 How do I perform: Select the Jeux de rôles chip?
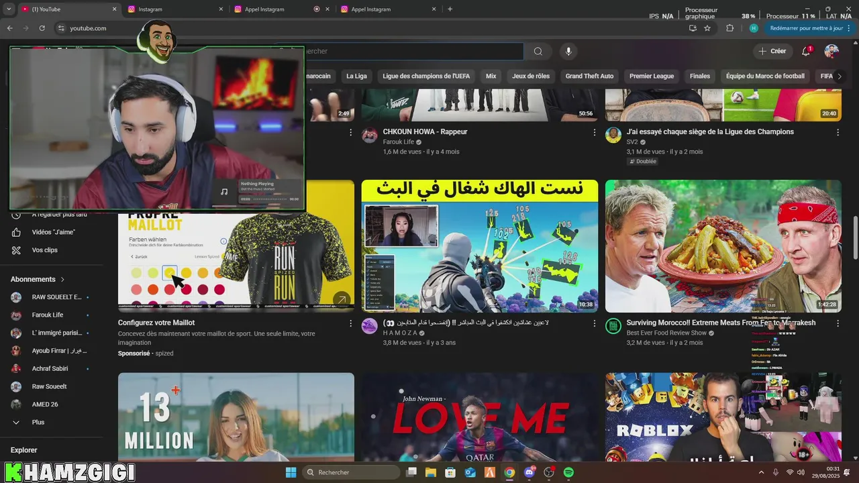point(531,76)
